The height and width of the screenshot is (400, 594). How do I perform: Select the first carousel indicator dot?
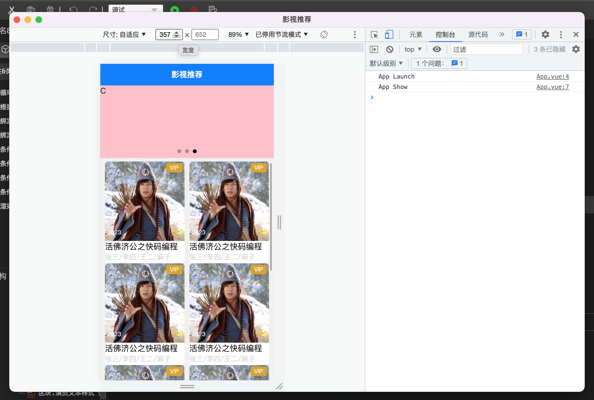pyautogui.click(x=179, y=151)
